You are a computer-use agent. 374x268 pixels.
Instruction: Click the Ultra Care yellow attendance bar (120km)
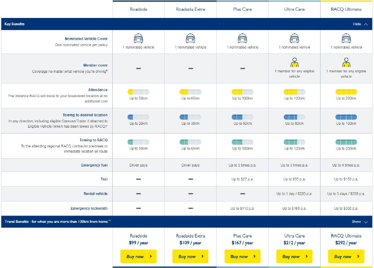coord(294,92)
